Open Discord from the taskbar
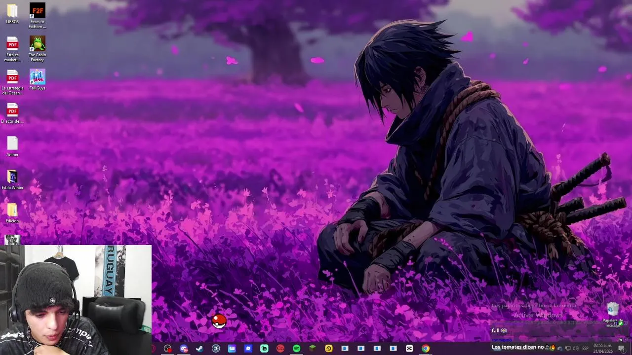 [184, 349]
